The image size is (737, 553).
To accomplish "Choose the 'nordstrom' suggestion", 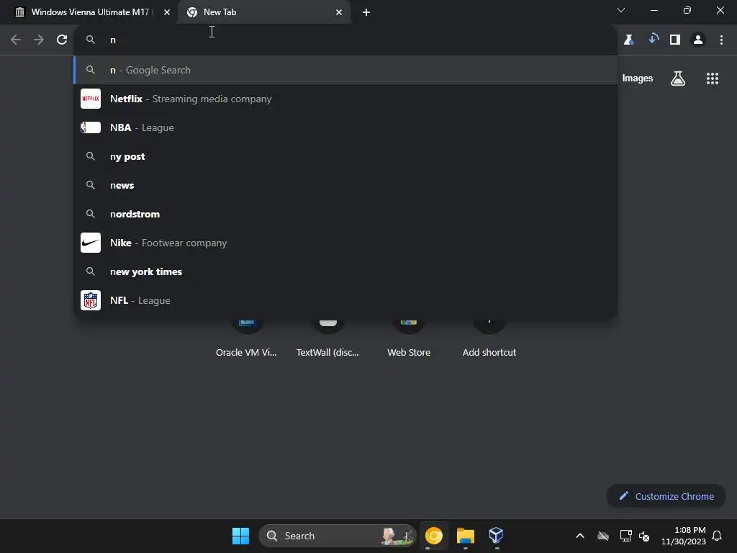I will pos(345,214).
